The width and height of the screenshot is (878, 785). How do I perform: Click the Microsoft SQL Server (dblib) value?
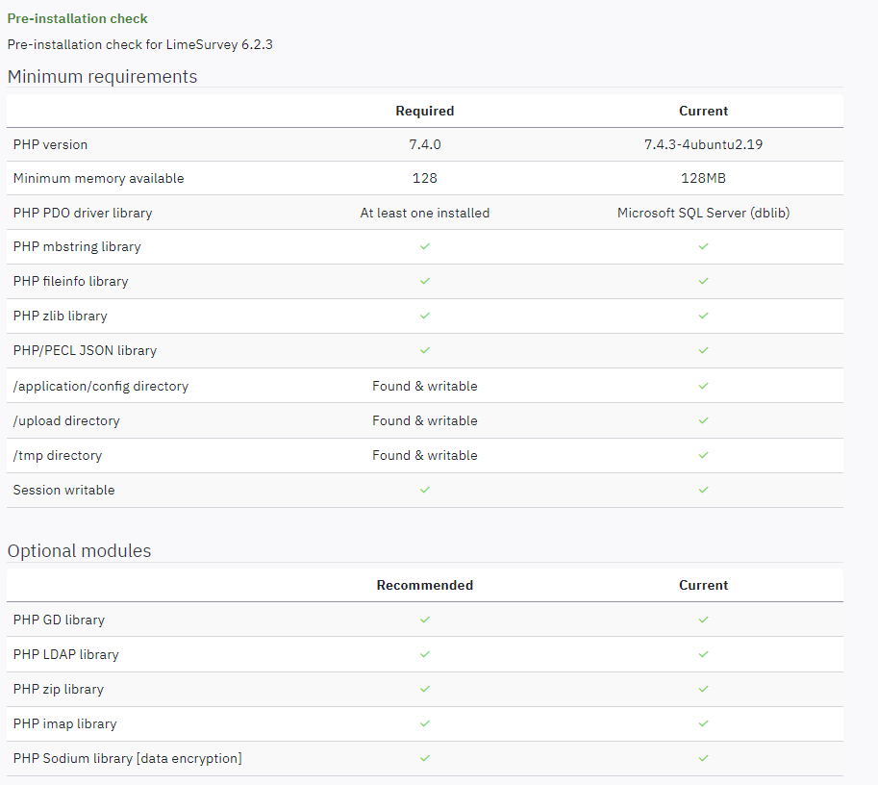click(x=703, y=213)
